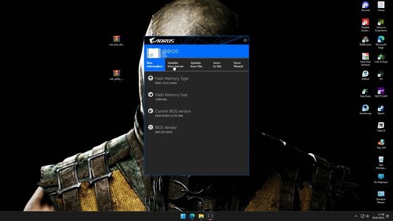Open the Windows Start menu
Screen dimensions: 393x221
point(183,216)
